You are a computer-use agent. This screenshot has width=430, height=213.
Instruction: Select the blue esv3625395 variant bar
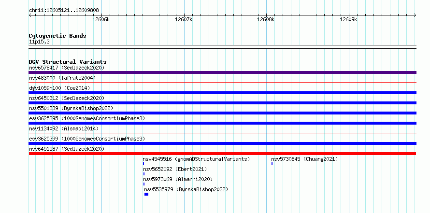(222, 123)
